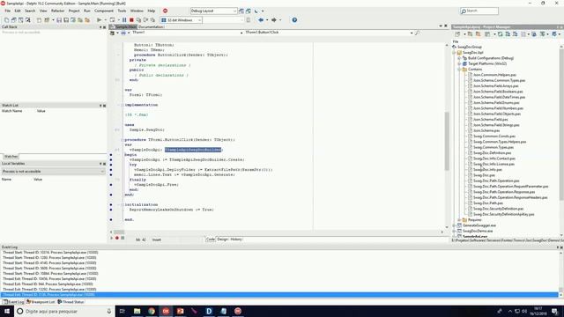Open the Breakpoint List tab

tap(41, 302)
